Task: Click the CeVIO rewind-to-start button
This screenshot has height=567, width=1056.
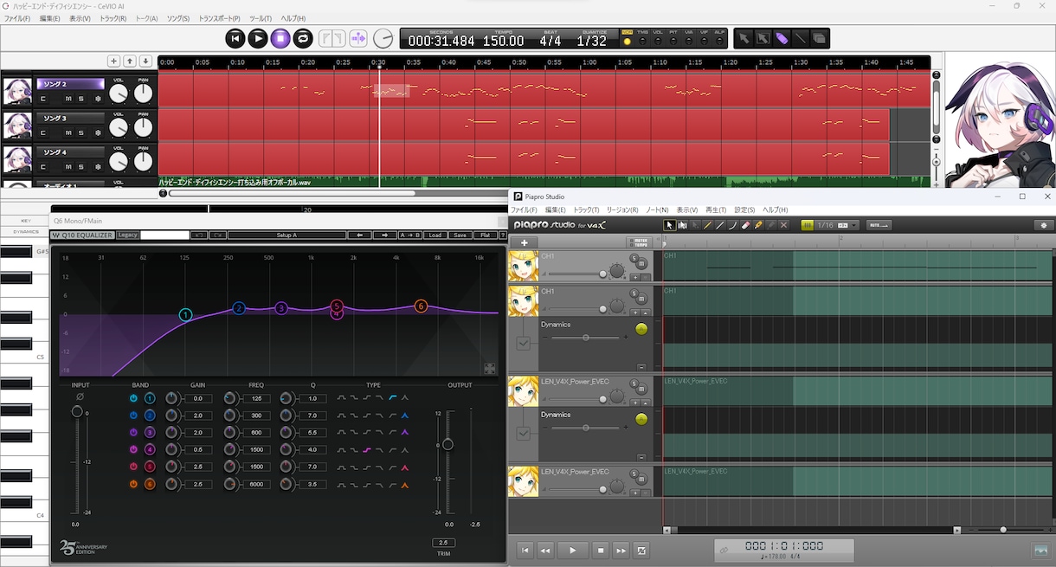Action: [235, 38]
